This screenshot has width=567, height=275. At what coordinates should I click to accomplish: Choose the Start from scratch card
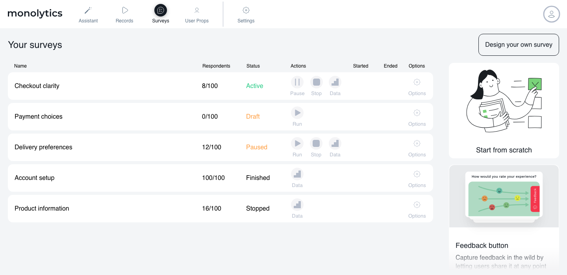[x=504, y=111]
